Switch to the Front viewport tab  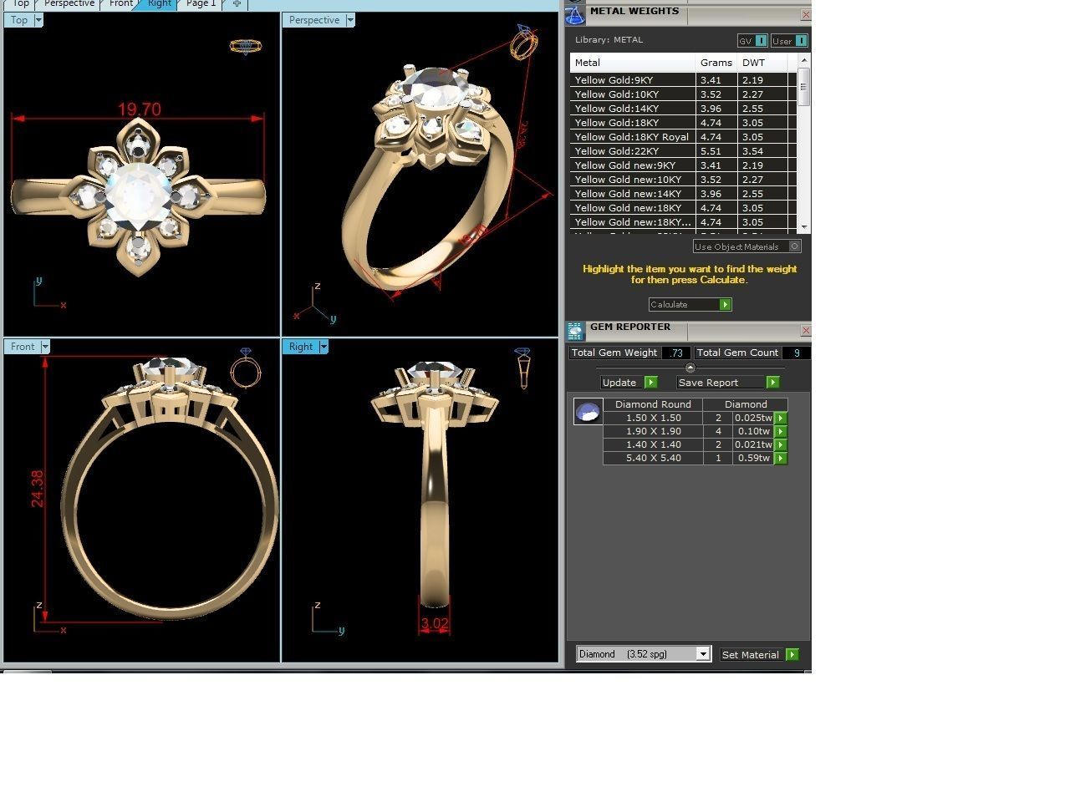[x=120, y=4]
